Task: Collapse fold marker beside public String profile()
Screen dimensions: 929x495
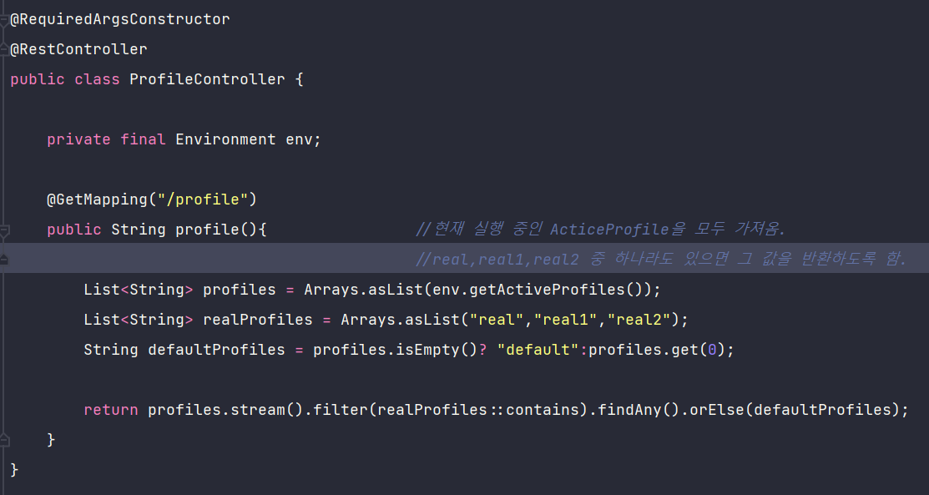Action: (3, 230)
